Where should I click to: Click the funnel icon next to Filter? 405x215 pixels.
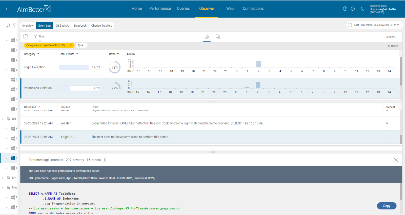(35, 37)
